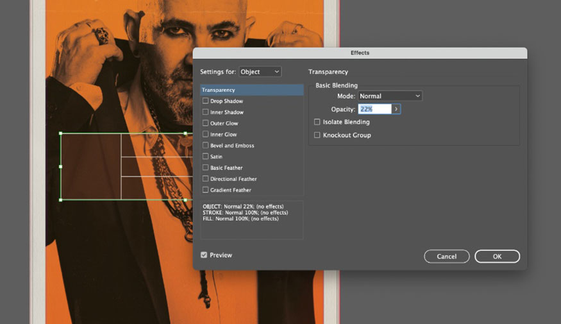Open the Opacity slider arrow
The height and width of the screenshot is (324, 561).
coord(396,109)
